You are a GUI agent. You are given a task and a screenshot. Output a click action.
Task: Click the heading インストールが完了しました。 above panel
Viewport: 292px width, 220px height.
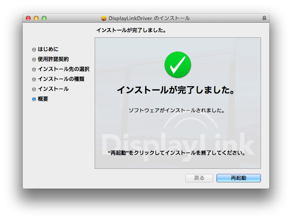tap(131, 30)
